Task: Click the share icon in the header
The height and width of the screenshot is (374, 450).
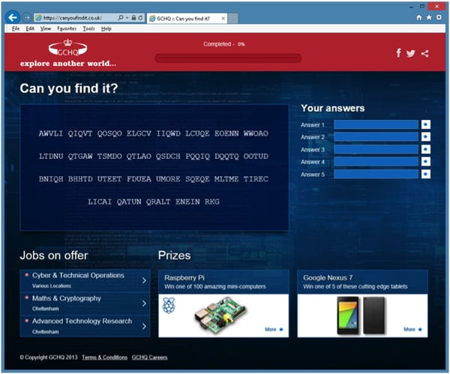Action: click(x=425, y=53)
